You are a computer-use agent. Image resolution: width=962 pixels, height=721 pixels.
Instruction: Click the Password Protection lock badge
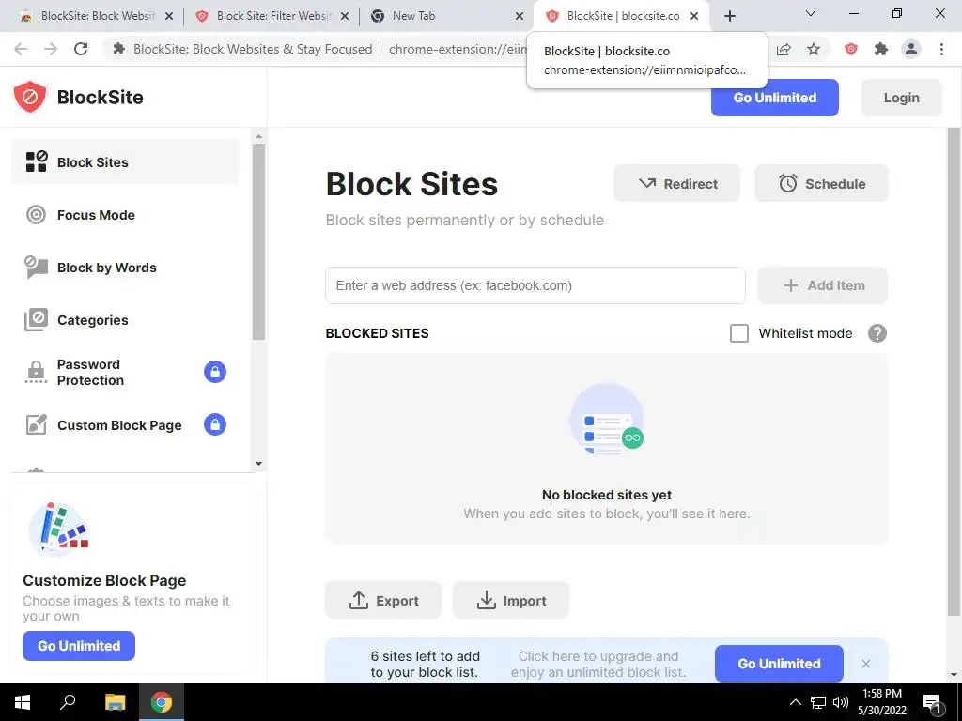point(215,372)
